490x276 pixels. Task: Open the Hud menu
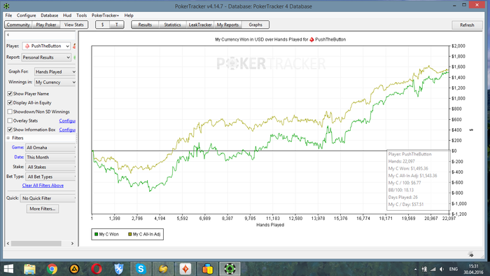tap(67, 15)
